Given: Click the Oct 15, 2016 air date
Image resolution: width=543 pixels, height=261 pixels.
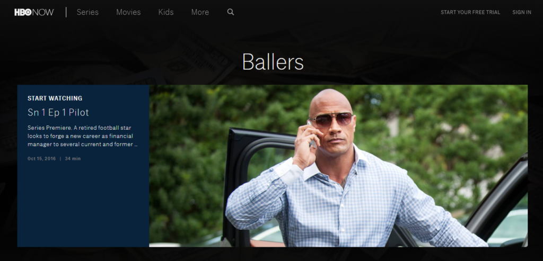Looking at the screenshot, I should click(x=41, y=159).
